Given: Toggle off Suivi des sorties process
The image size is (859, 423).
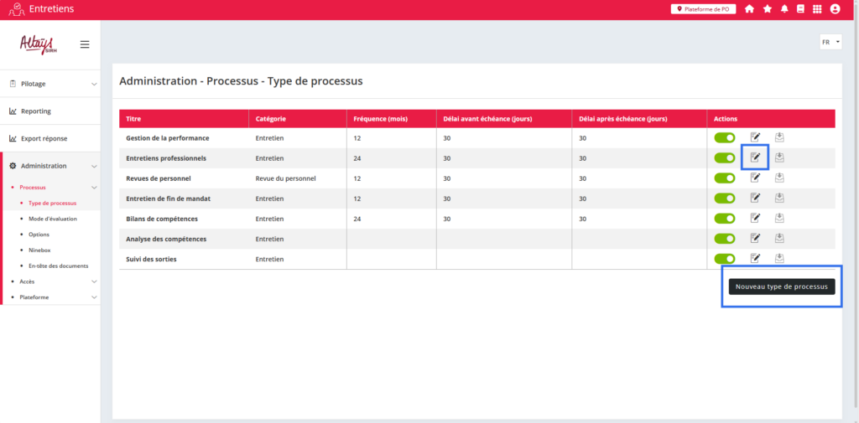Looking at the screenshot, I should click(x=724, y=259).
